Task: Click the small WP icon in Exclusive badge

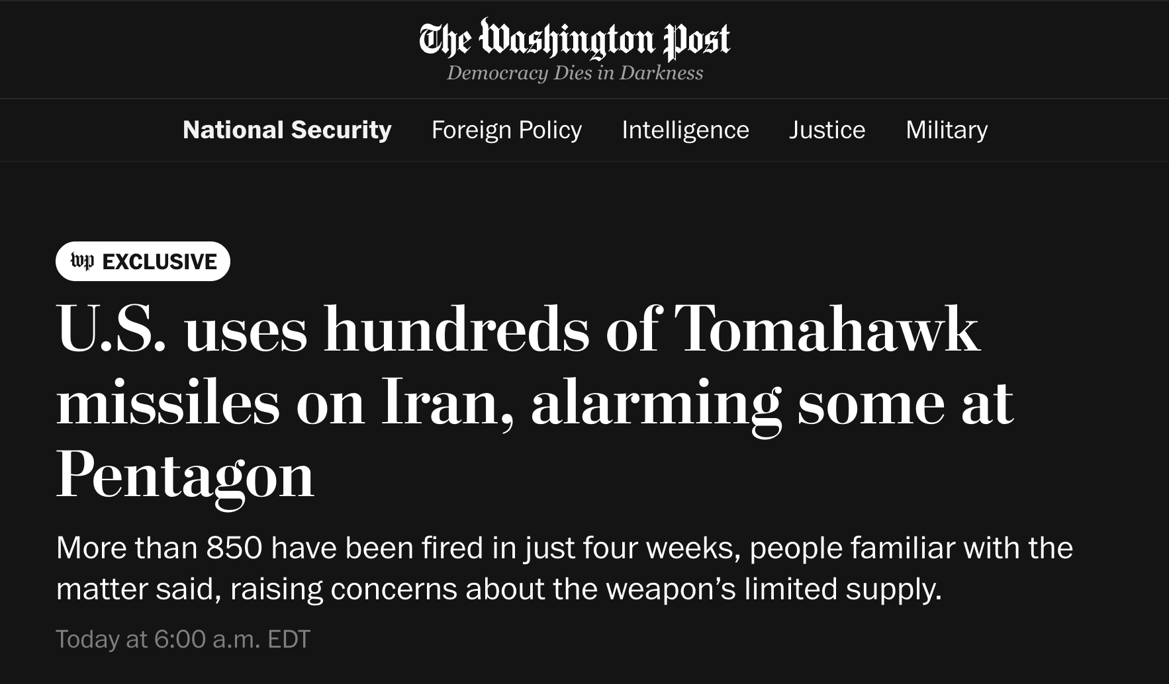Action: (82, 261)
